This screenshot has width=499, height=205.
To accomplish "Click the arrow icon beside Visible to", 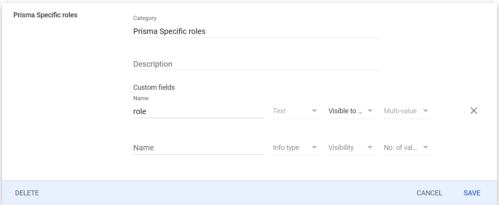I will click(x=370, y=111).
